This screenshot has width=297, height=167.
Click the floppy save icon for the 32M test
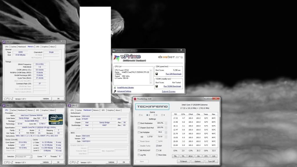157,74
